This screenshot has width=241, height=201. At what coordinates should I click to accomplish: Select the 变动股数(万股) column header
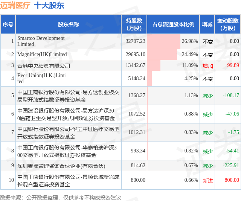(227, 24)
